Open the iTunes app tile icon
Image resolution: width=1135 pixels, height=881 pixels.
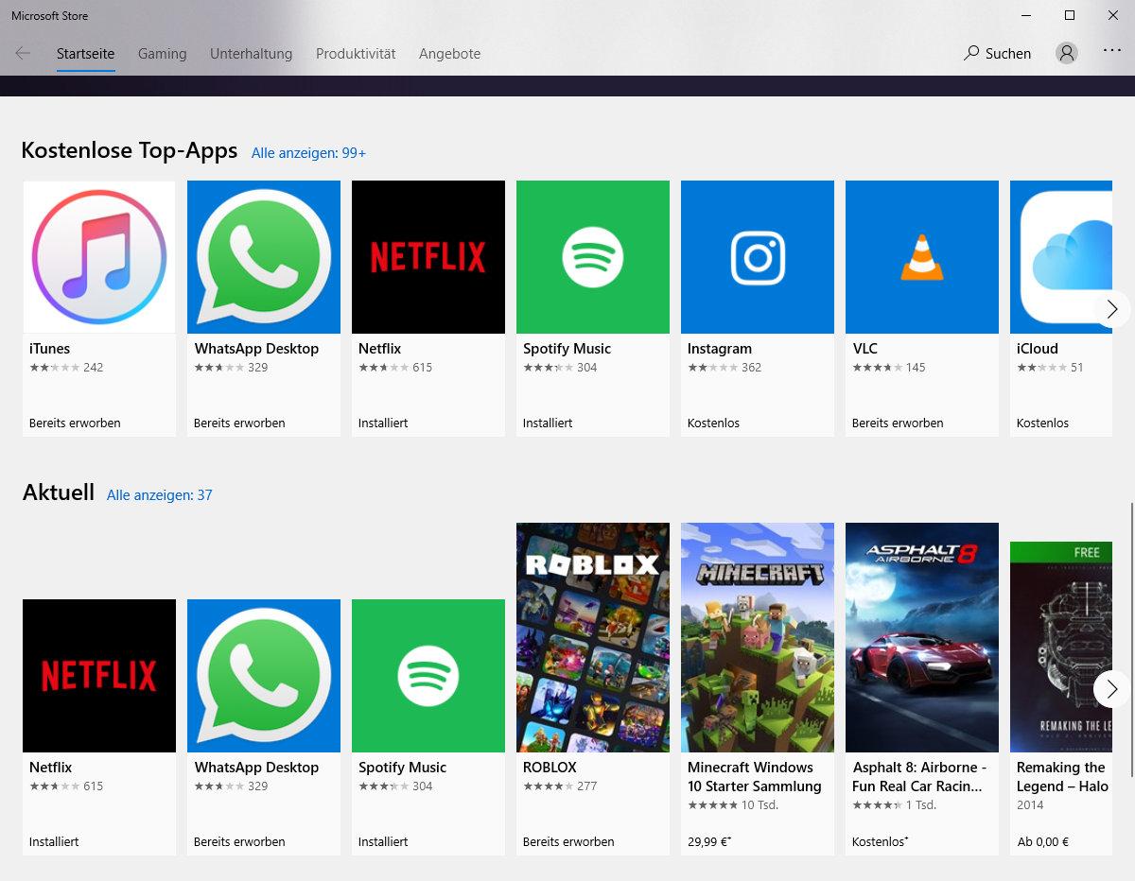[99, 257]
